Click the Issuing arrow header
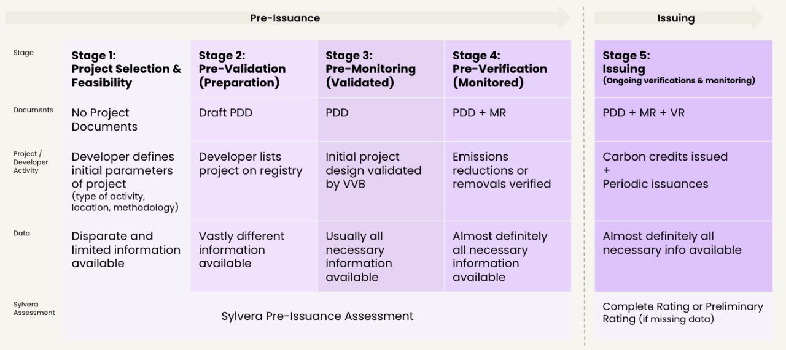This screenshot has width=786, height=350. (x=679, y=18)
